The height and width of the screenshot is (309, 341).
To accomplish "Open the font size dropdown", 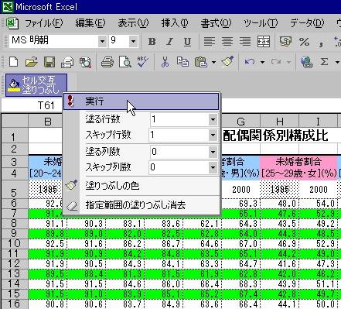I will point(133,41).
